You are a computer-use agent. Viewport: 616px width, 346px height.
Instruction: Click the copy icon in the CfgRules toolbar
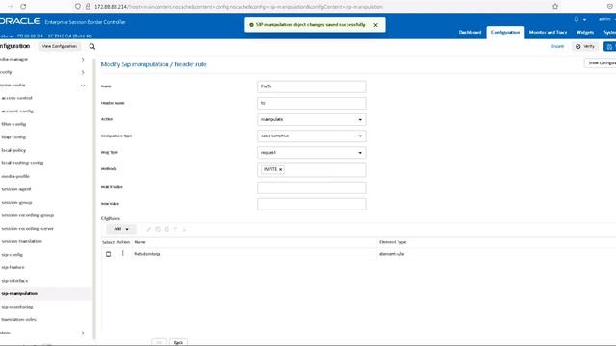(x=158, y=229)
